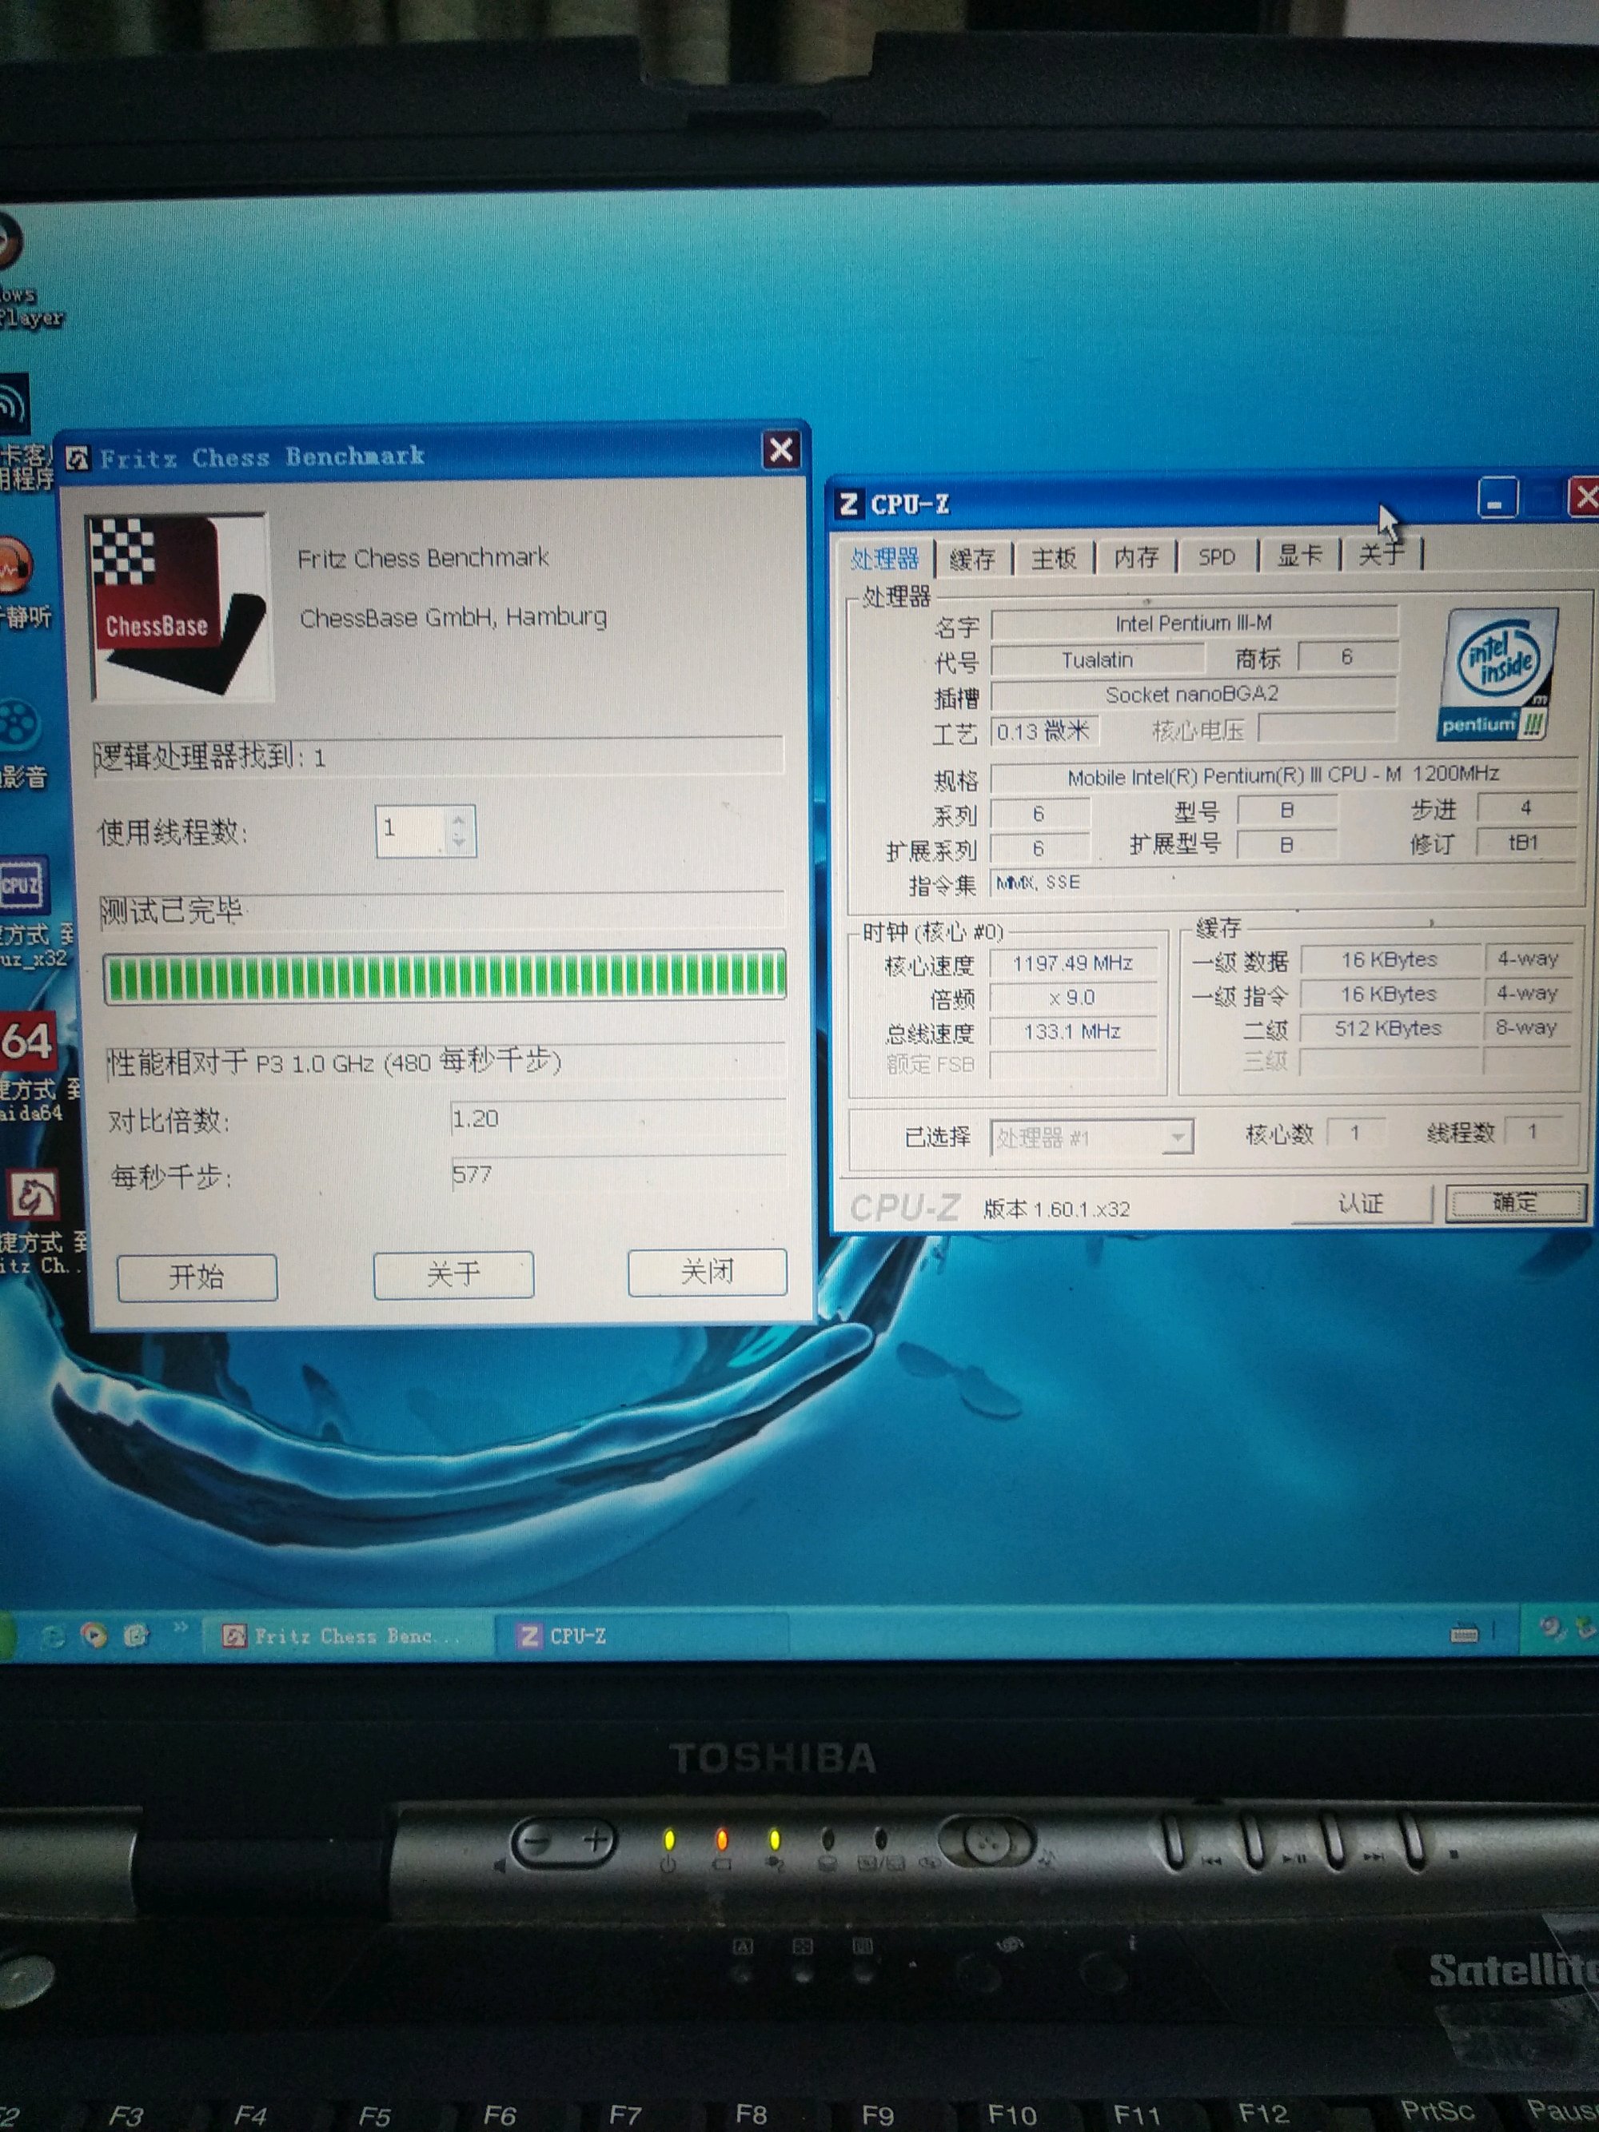Close the CPU-Z window

(x=1585, y=498)
